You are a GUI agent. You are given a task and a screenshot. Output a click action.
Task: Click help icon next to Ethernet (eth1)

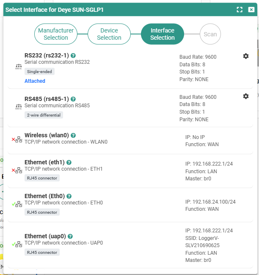click(x=69, y=162)
